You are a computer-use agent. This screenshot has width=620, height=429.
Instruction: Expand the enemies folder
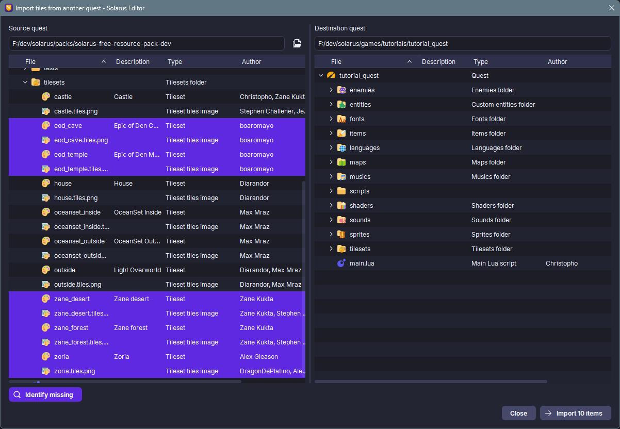click(x=331, y=90)
